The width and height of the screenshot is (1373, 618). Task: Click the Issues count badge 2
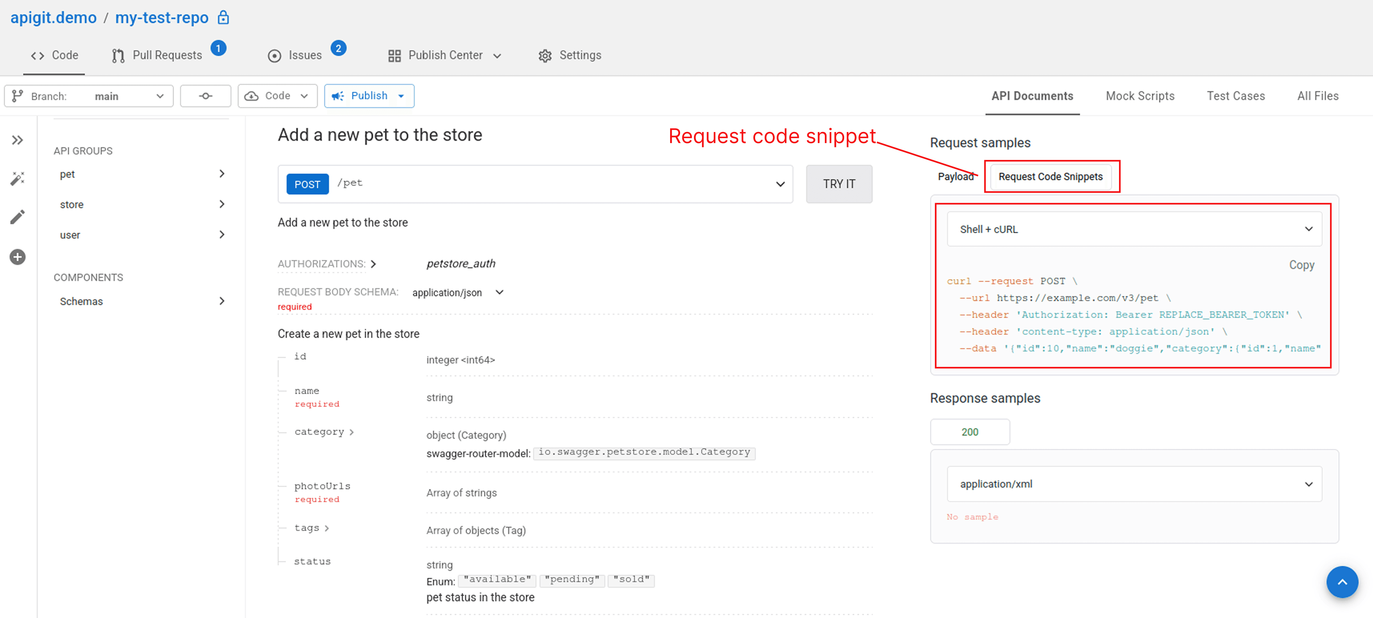click(x=339, y=48)
